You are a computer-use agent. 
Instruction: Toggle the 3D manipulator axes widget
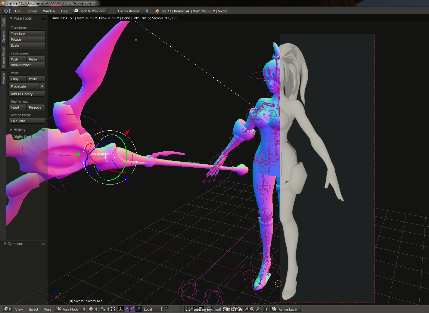[121, 309]
